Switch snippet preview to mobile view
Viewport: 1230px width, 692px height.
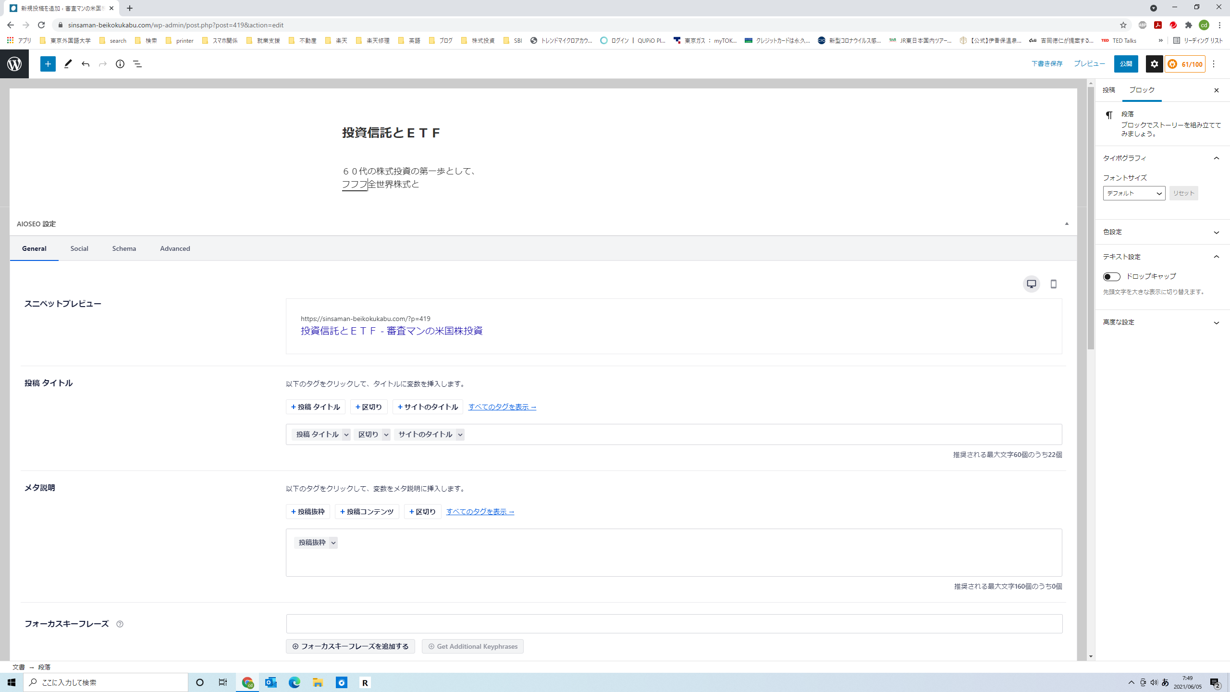(1053, 284)
